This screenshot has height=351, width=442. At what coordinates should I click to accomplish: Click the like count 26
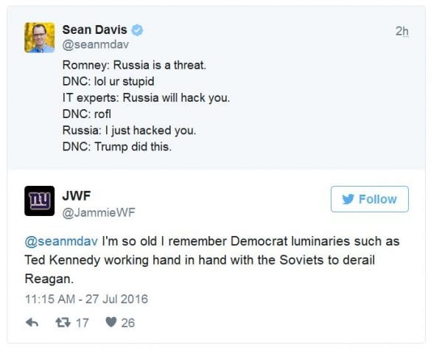coord(127,323)
